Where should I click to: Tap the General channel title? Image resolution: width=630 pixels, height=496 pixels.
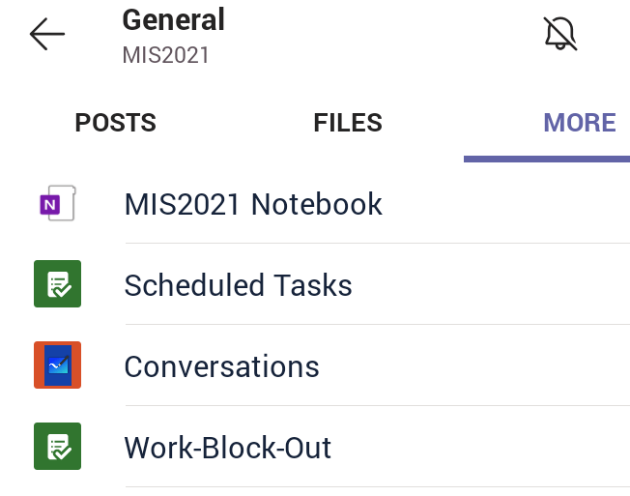(174, 19)
